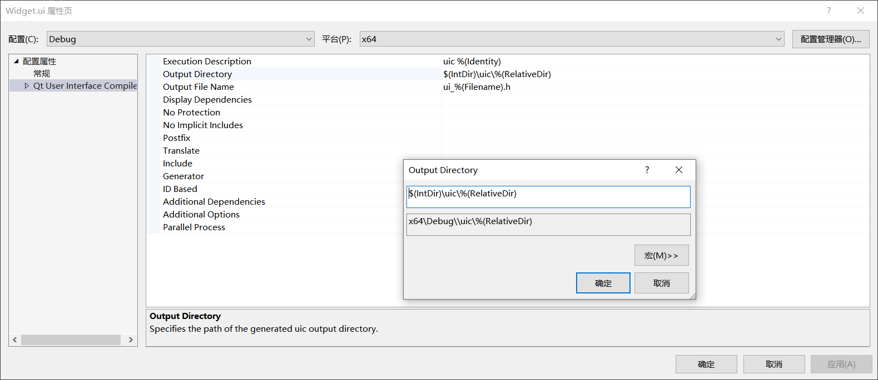Viewport: 878px width, 380px height.
Task: Select the No Protection property
Action: point(191,112)
